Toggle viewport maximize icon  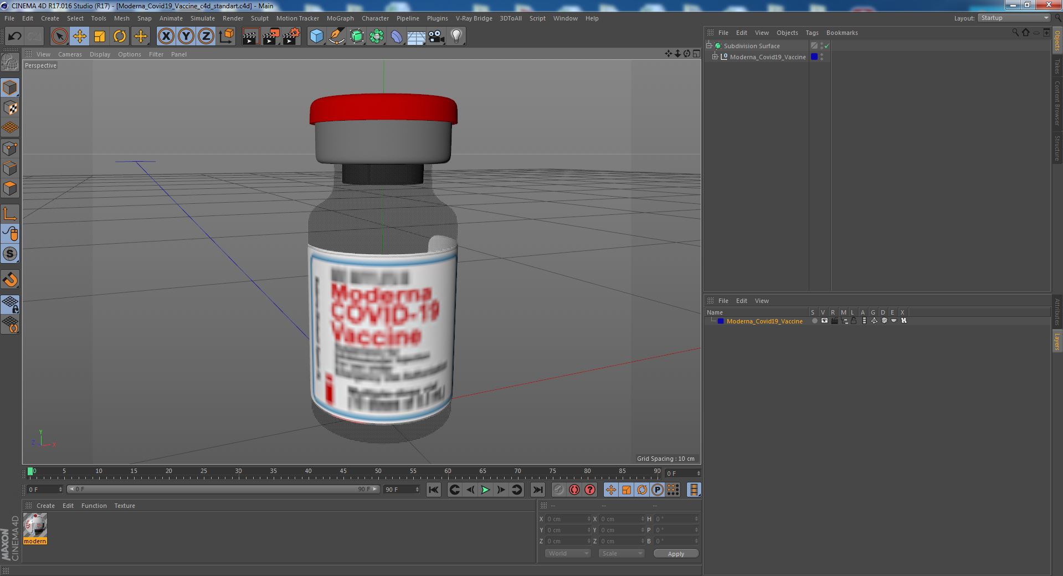tap(696, 54)
